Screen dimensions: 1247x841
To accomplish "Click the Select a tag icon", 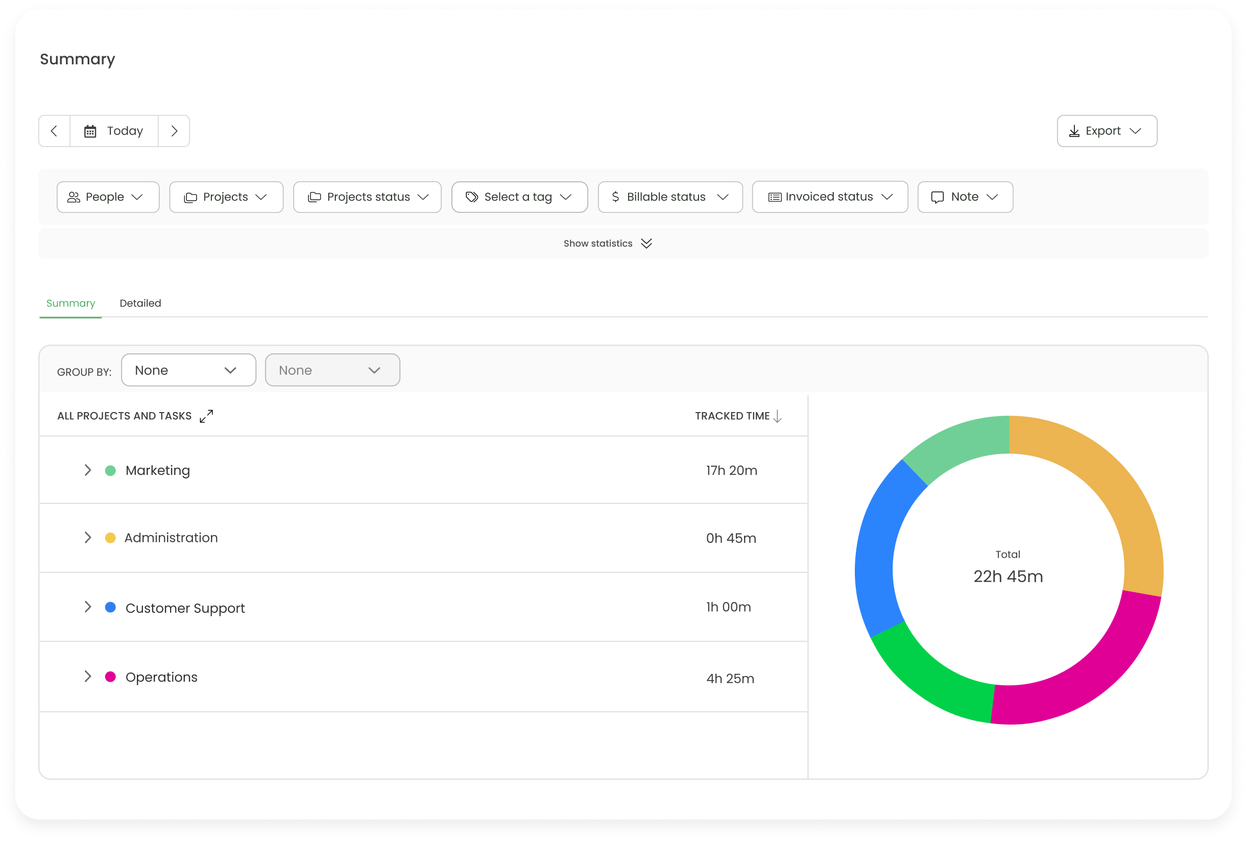I will [x=471, y=196].
